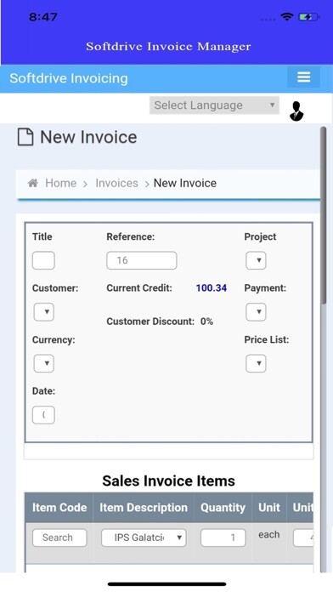Click the user profile silhouette icon

coord(296,111)
